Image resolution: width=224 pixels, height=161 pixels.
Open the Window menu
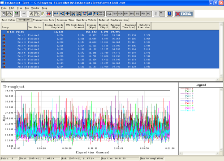(35, 8)
